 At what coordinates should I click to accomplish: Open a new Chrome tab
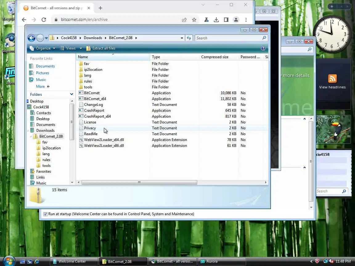[100, 8]
